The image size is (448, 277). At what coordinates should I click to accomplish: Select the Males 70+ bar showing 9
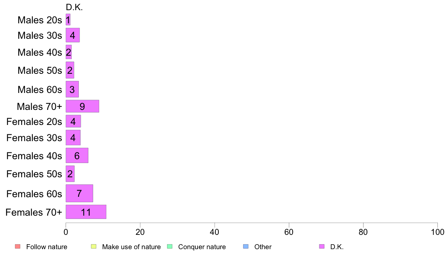tap(82, 106)
